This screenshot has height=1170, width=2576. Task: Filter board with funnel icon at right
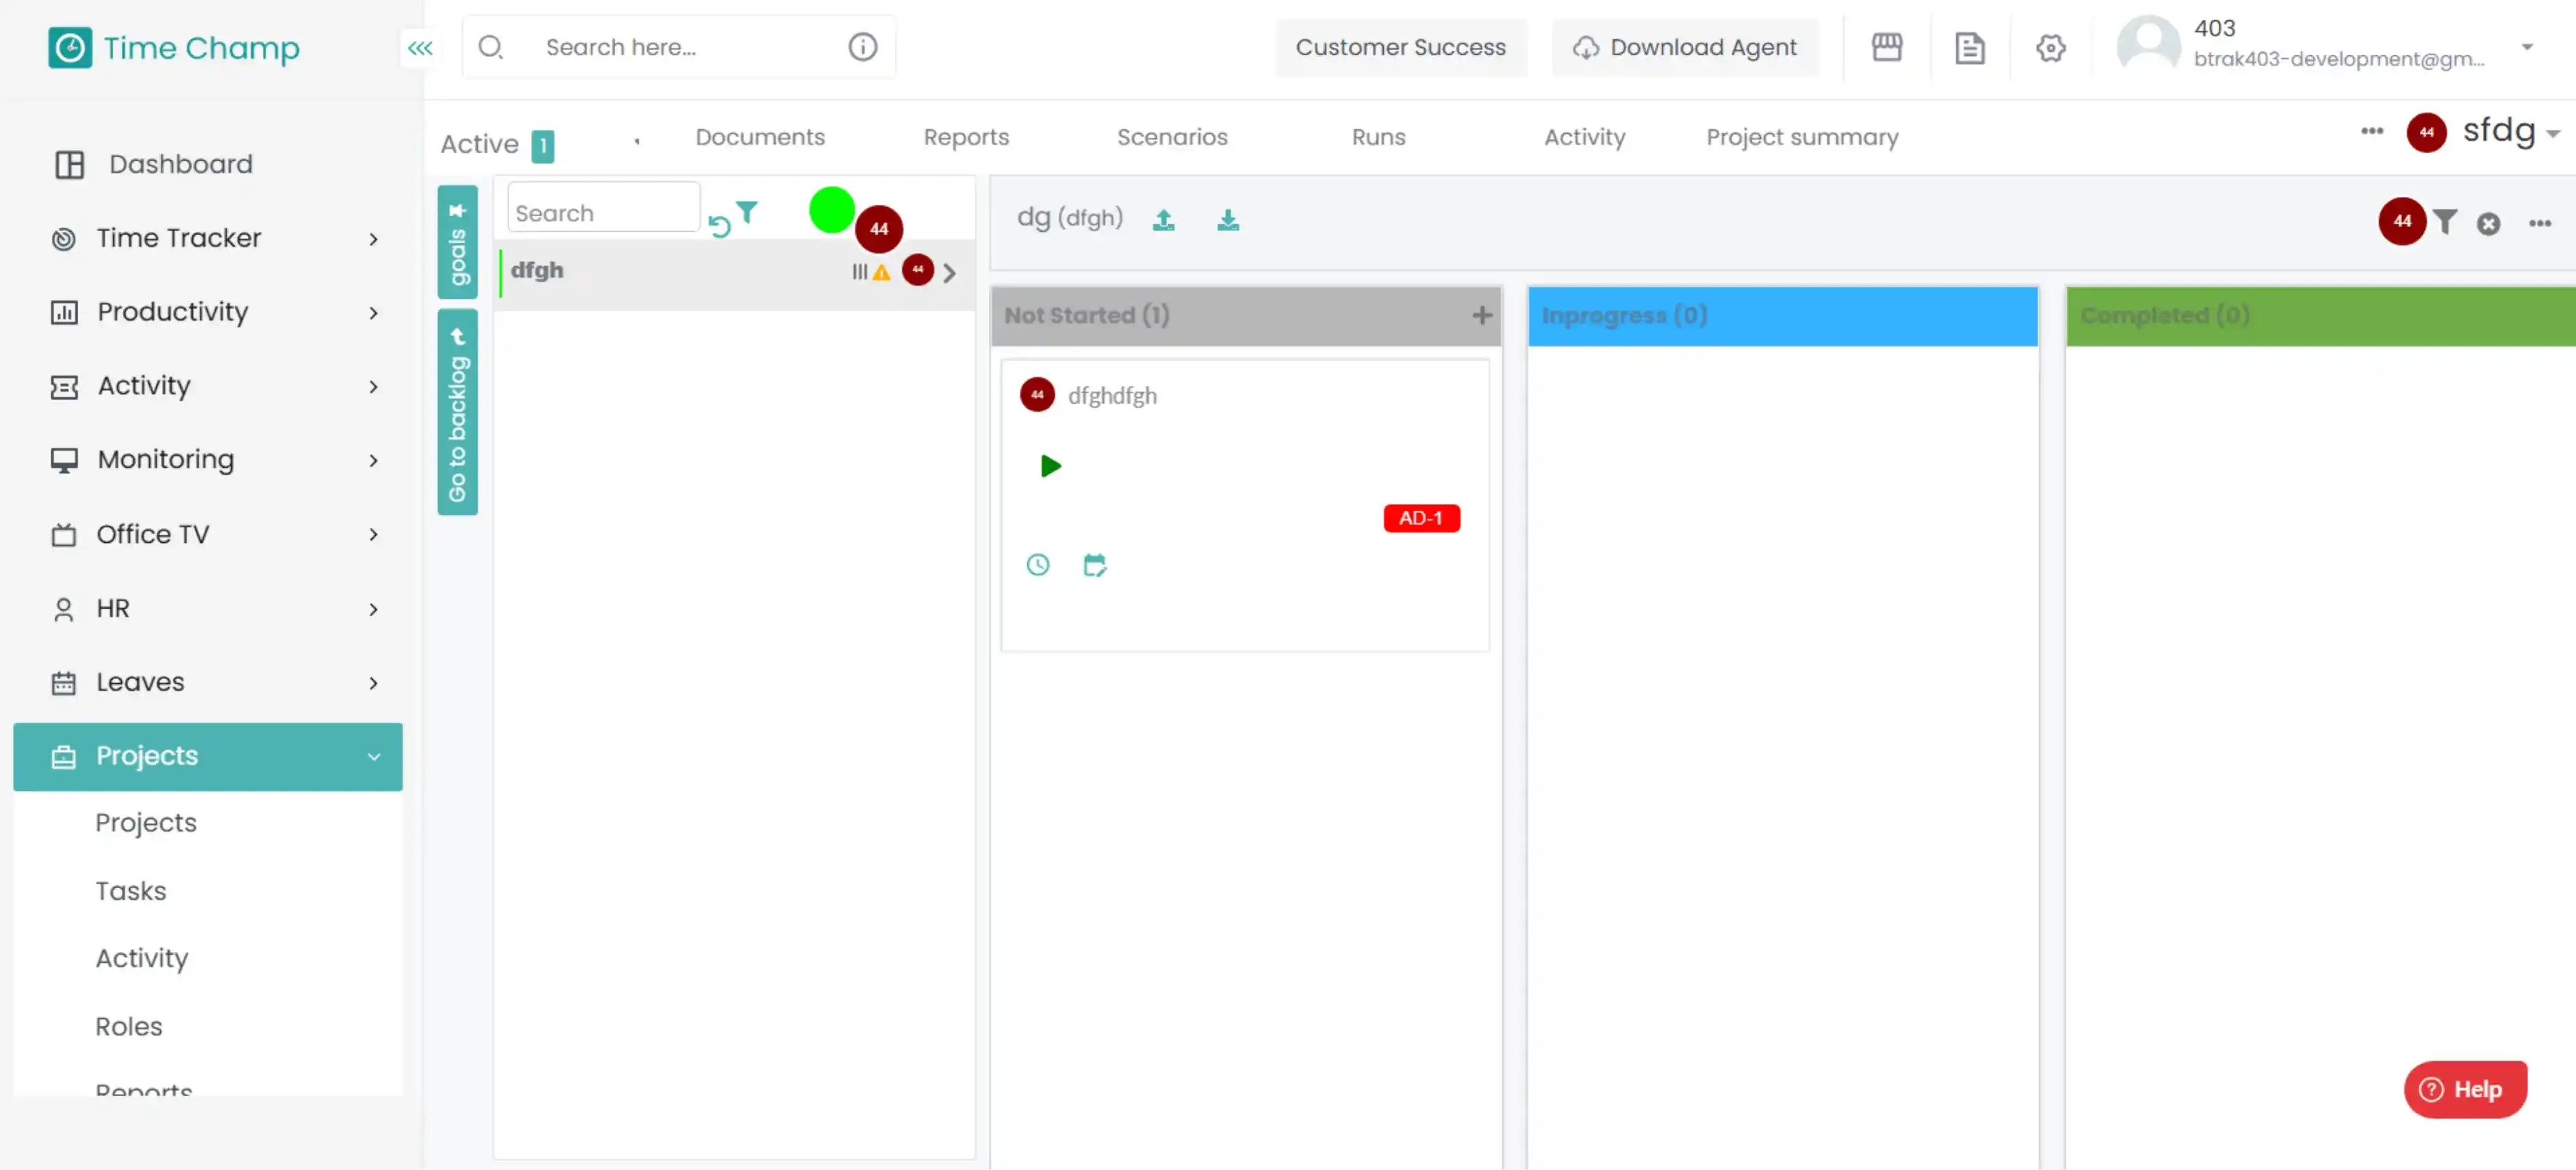click(2444, 222)
